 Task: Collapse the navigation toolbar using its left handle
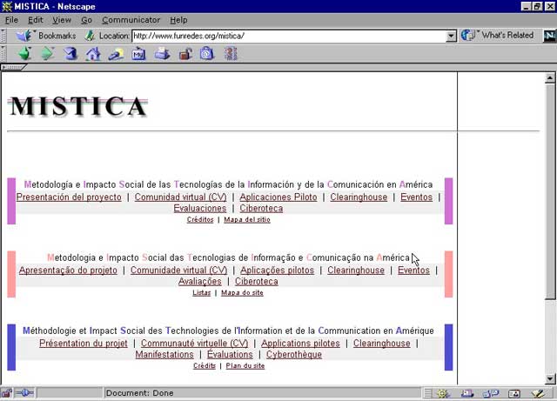point(5,54)
